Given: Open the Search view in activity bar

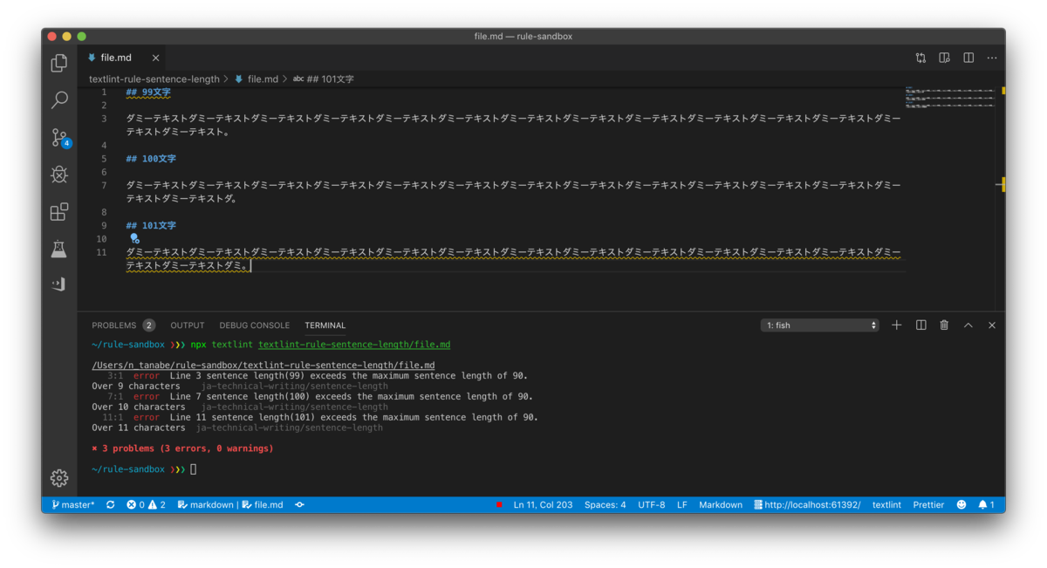Looking at the screenshot, I should pos(59,100).
